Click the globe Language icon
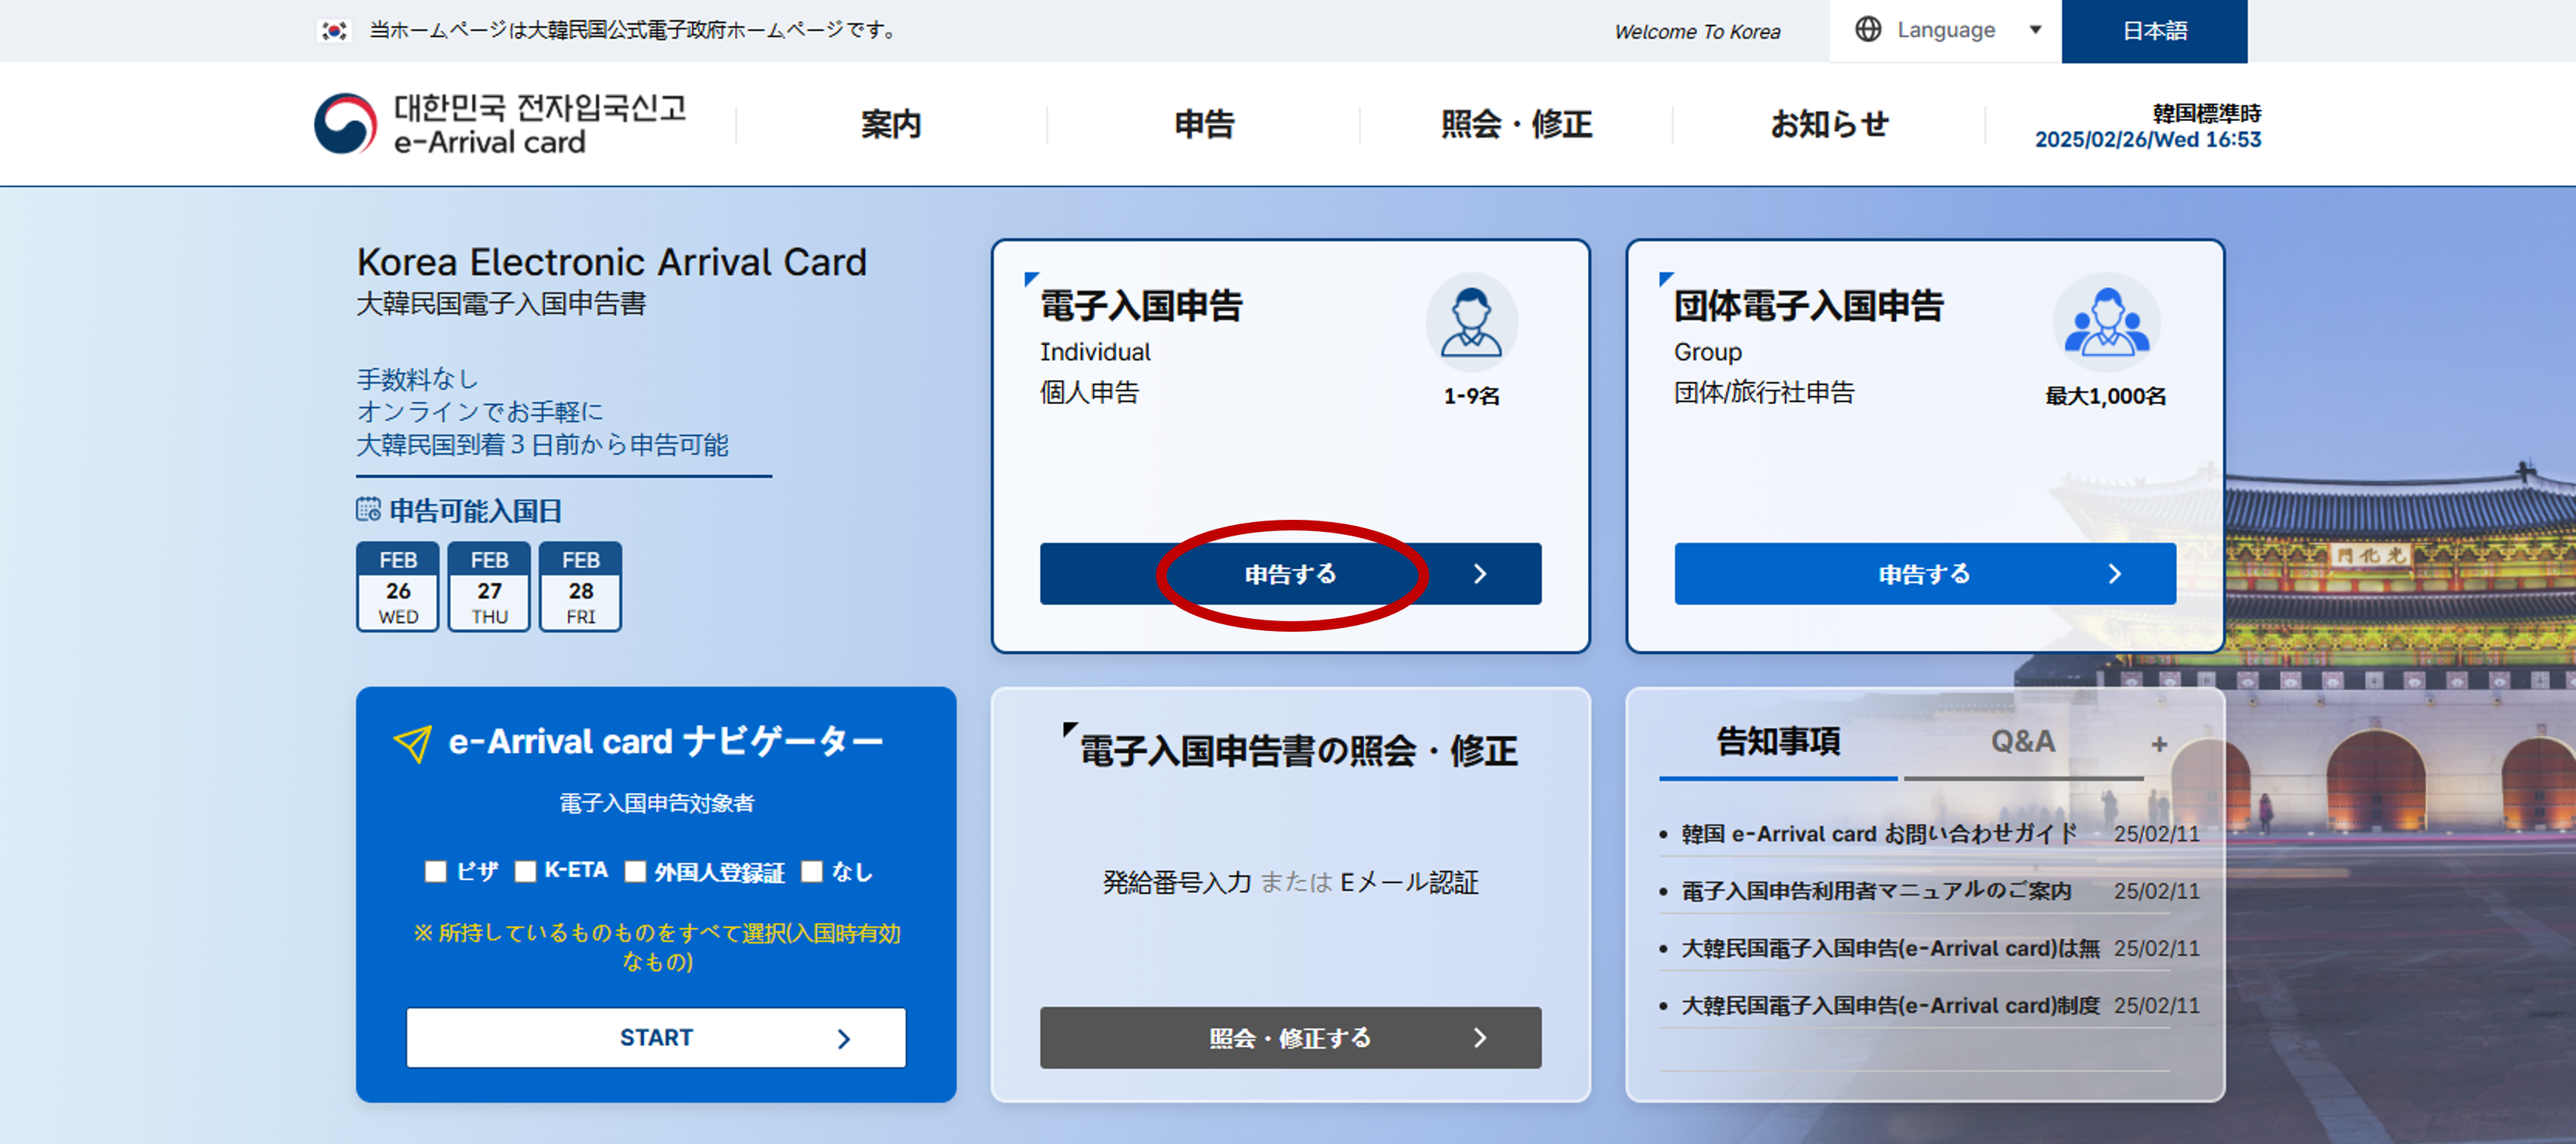 (x=1867, y=30)
